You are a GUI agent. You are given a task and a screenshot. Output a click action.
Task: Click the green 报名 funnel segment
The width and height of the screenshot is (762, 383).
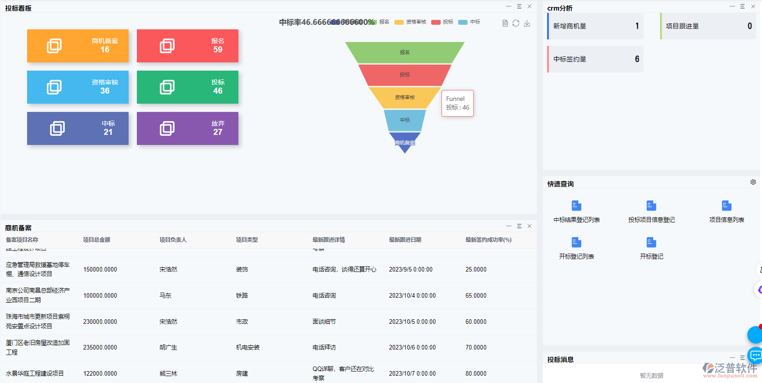click(404, 52)
